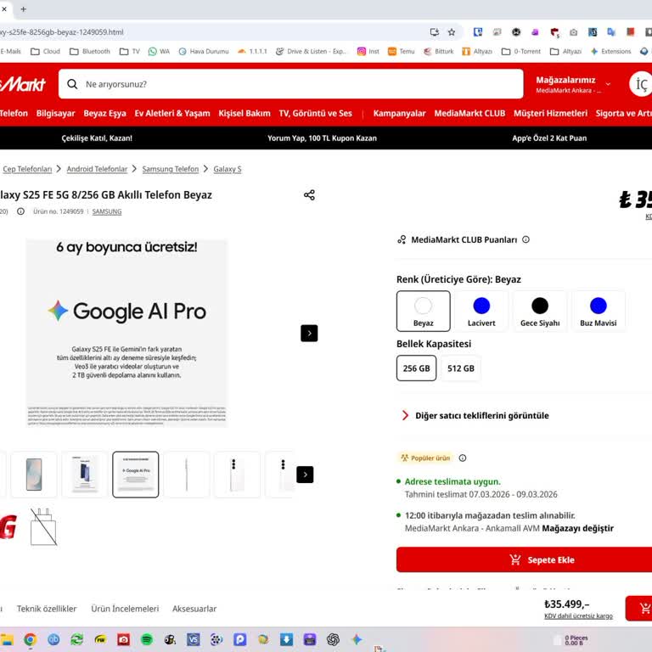
Task: Open Kişisel Bakım category menu
Action: tap(244, 113)
